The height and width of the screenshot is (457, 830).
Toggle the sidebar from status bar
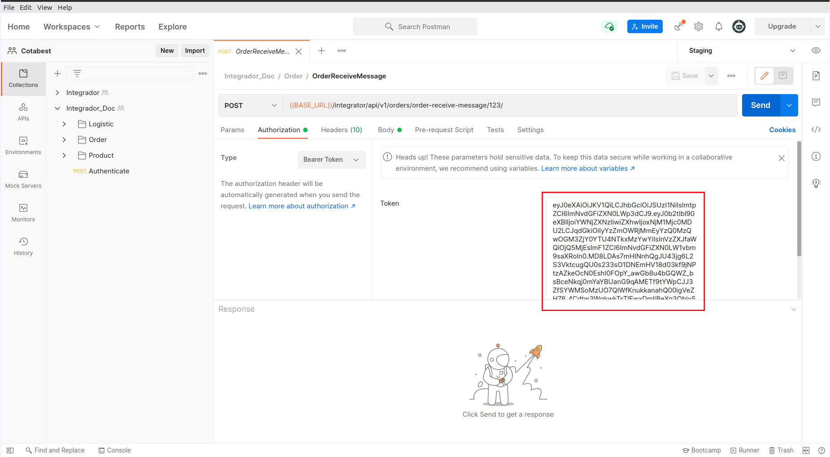click(10, 450)
